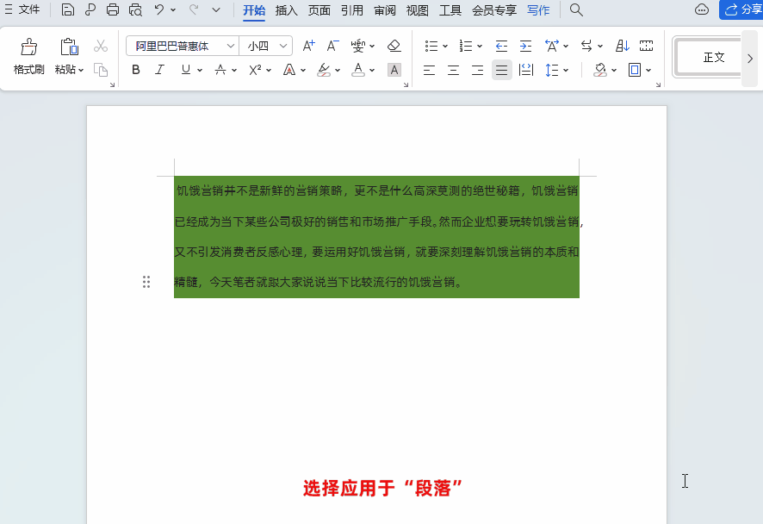Screen dimensions: 763x524
Task: Apply paragraph shading fill color
Action: point(600,70)
